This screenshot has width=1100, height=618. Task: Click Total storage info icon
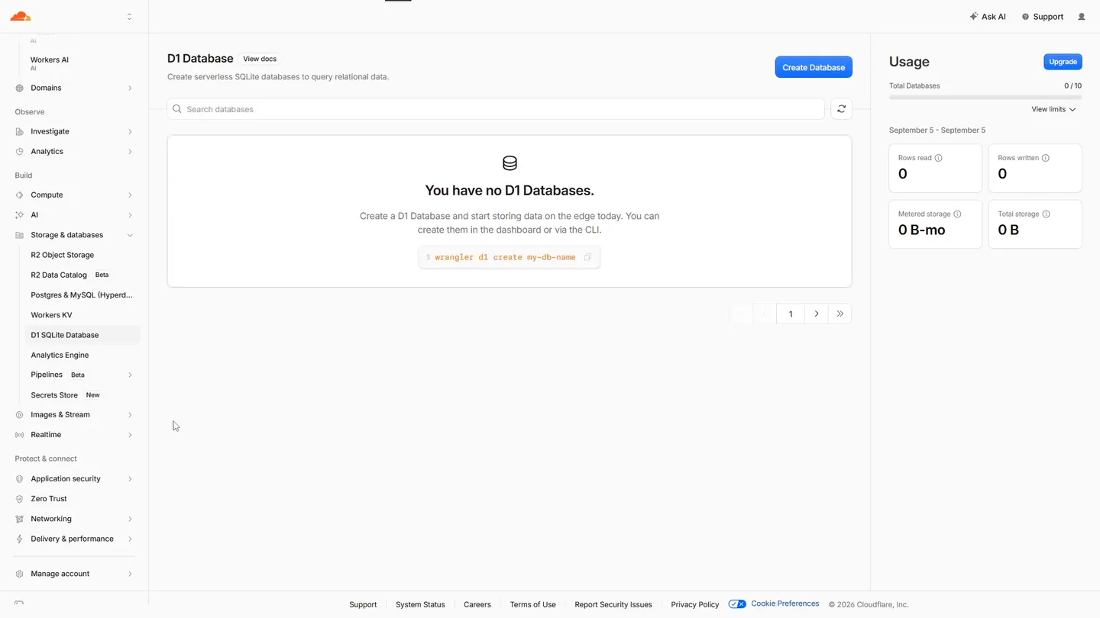(x=1047, y=214)
